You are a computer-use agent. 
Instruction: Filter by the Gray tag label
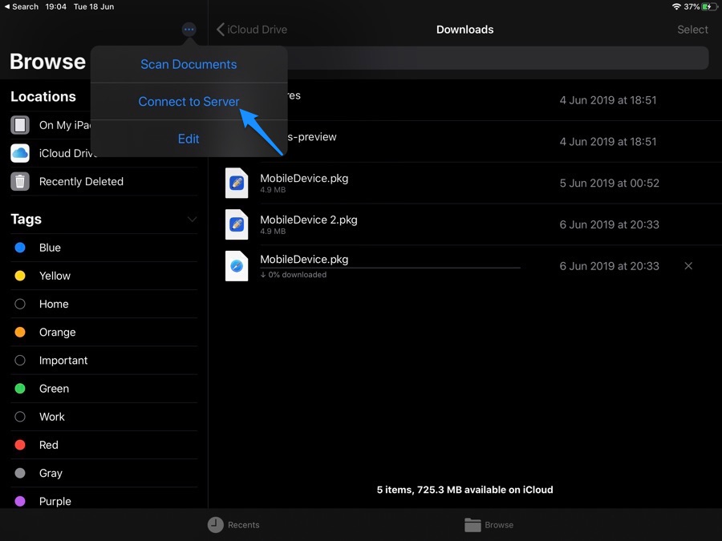coord(51,474)
